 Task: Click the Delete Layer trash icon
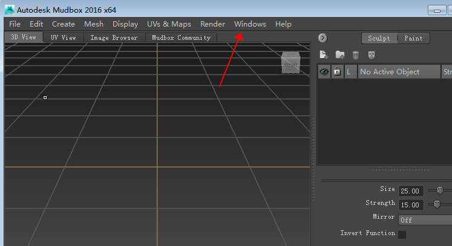click(356, 55)
